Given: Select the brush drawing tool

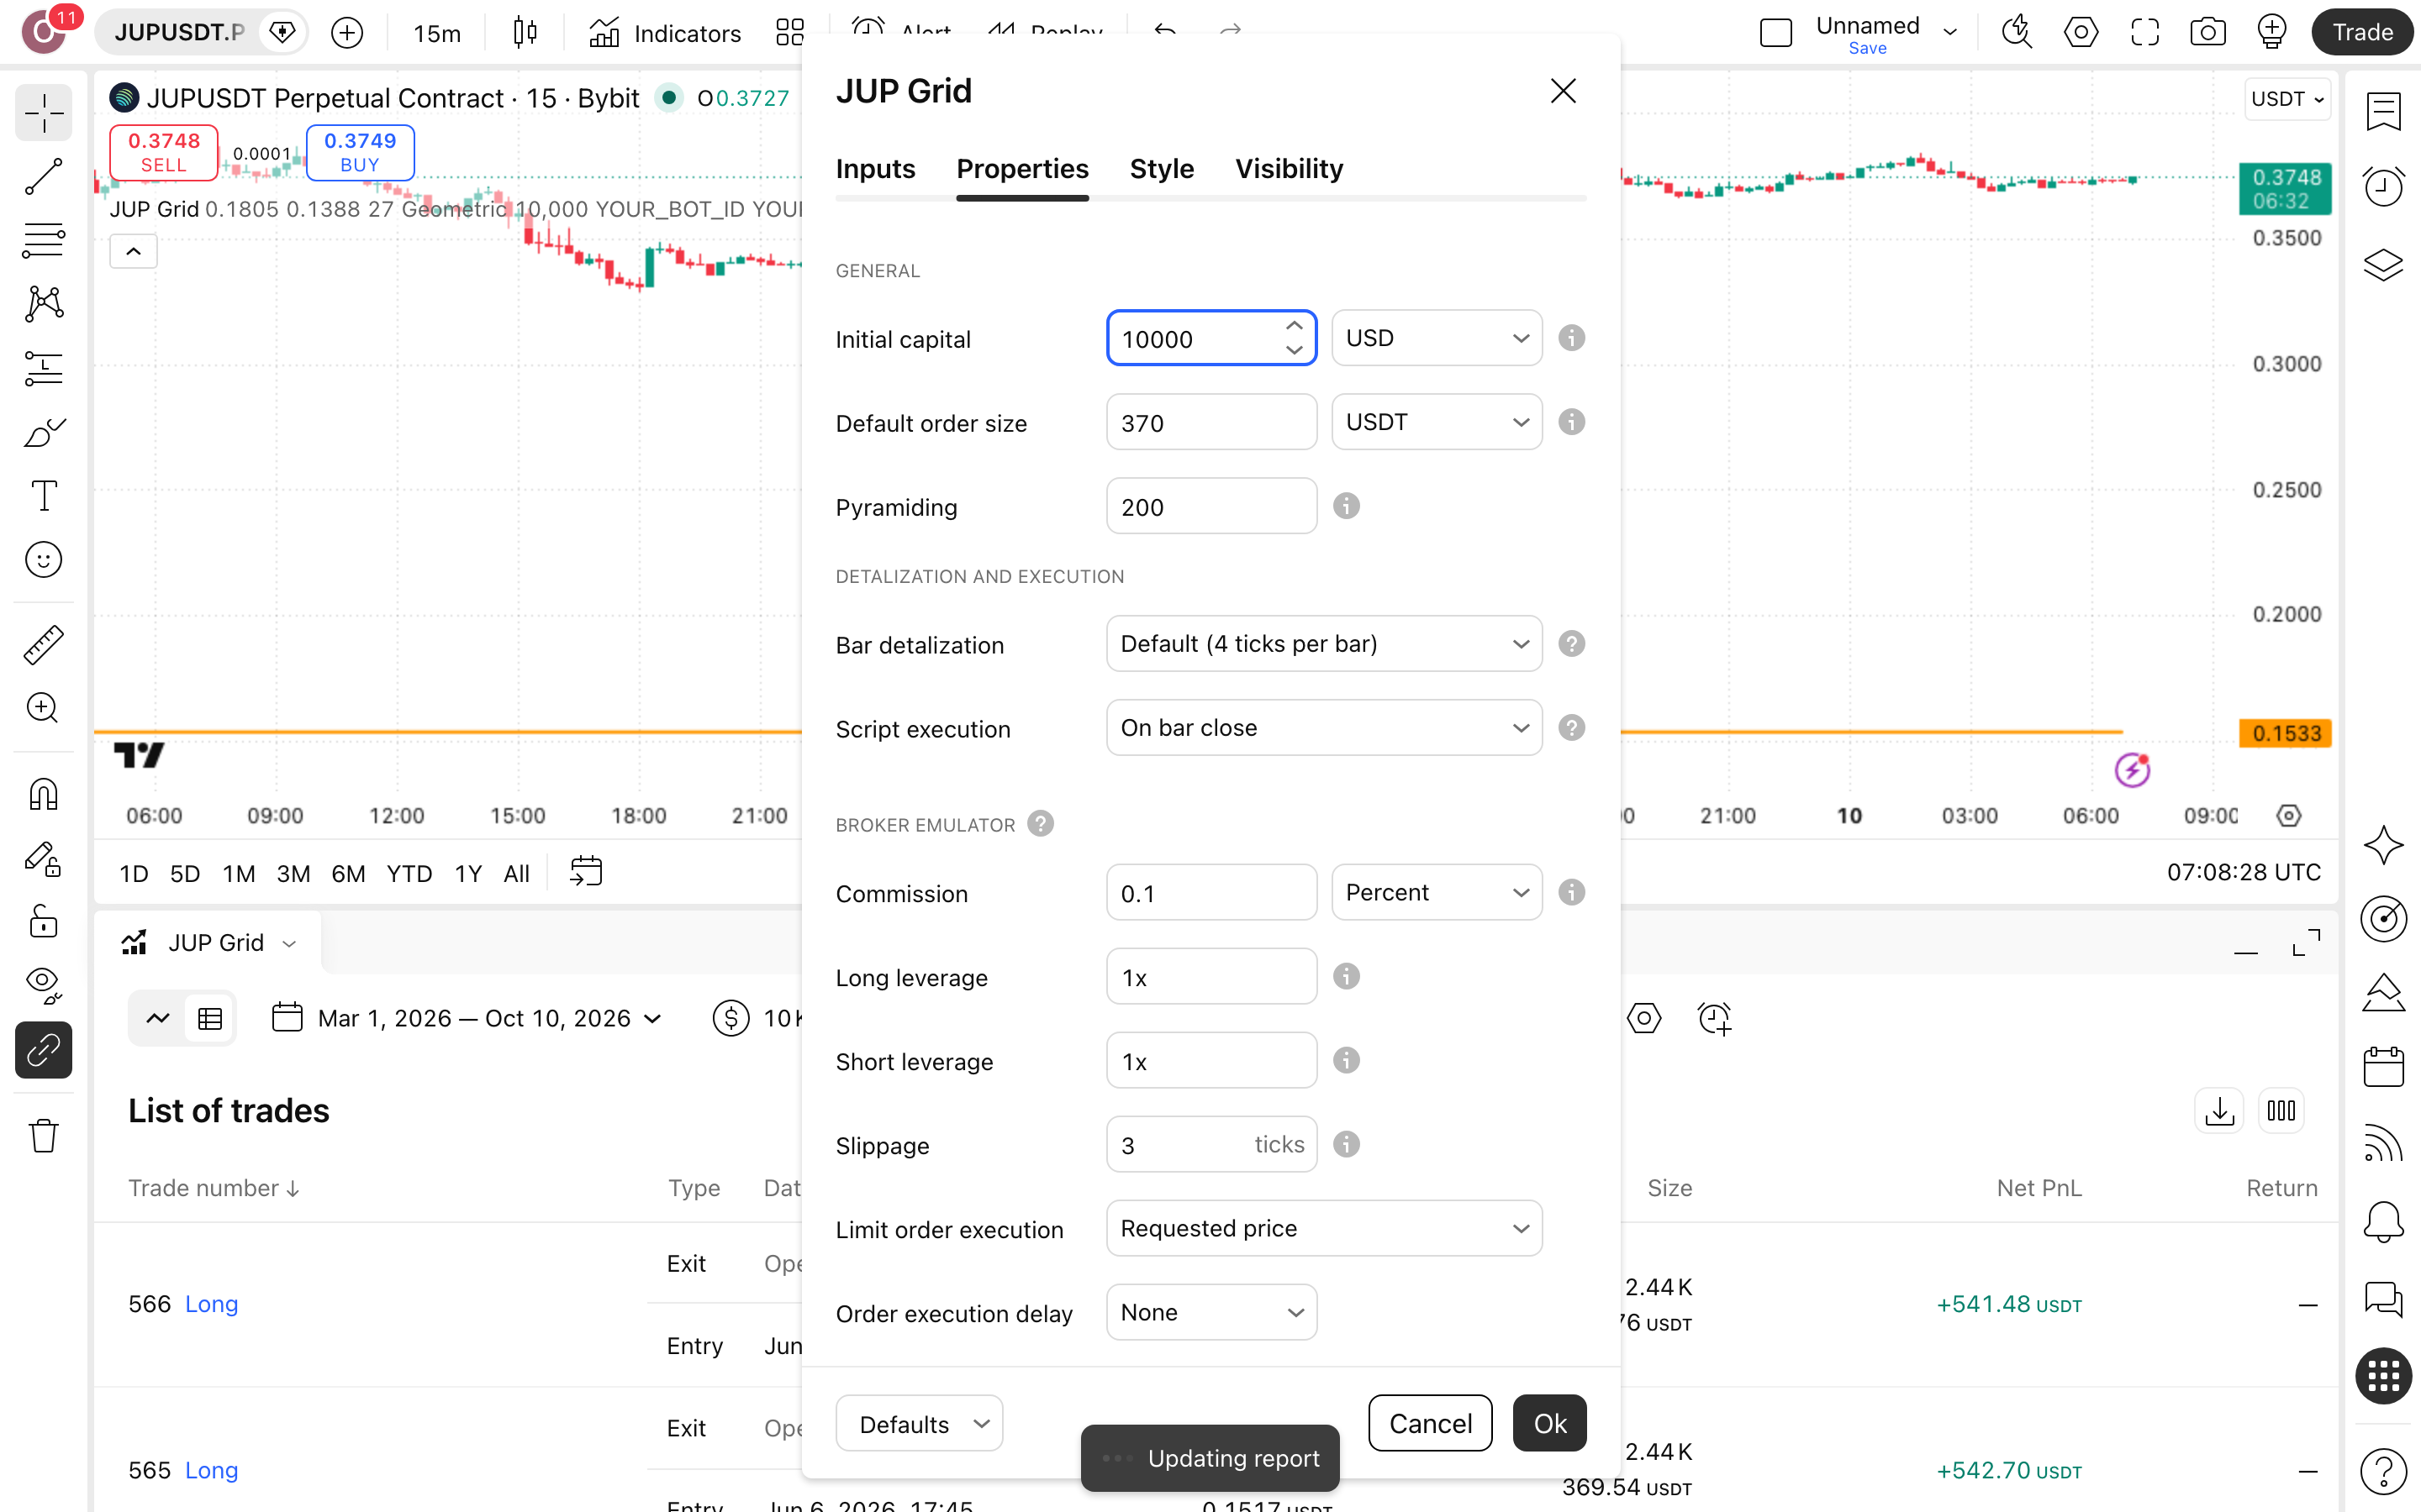Looking at the screenshot, I should tap(43, 433).
